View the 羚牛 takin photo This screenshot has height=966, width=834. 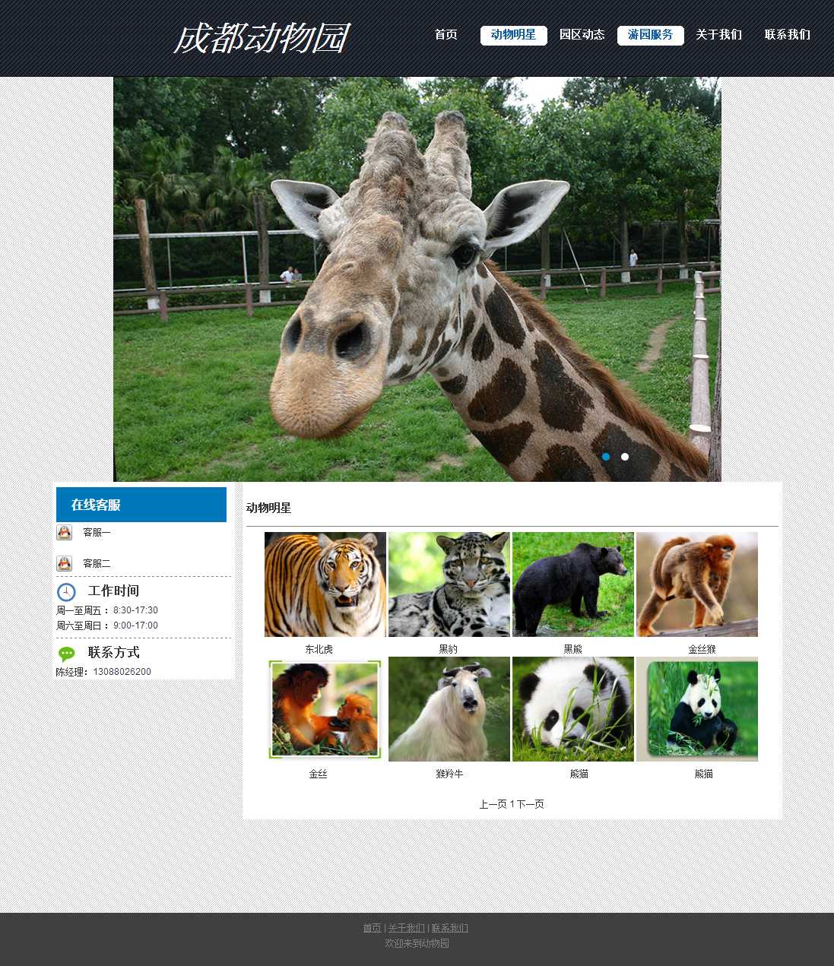[449, 708]
